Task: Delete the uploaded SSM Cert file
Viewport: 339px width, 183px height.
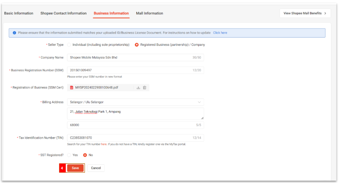Action: point(145,88)
